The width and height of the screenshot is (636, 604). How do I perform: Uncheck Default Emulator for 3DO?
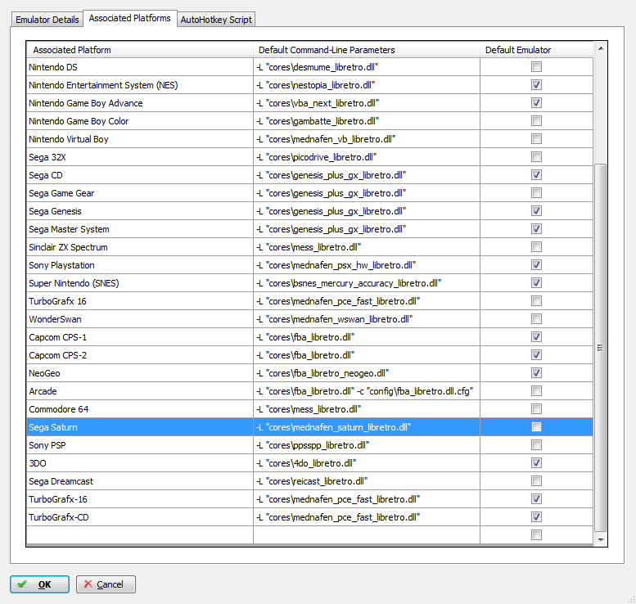tap(536, 463)
